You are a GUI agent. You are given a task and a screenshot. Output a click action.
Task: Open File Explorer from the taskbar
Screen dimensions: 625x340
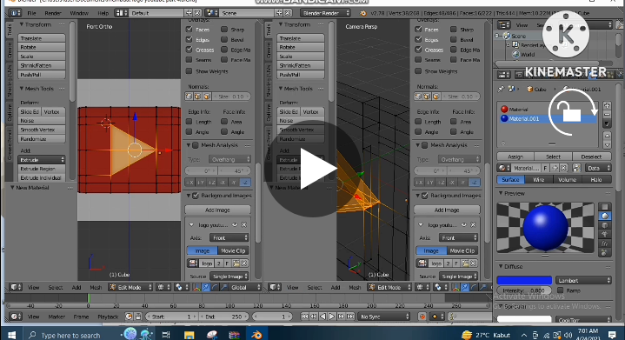coord(189,335)
